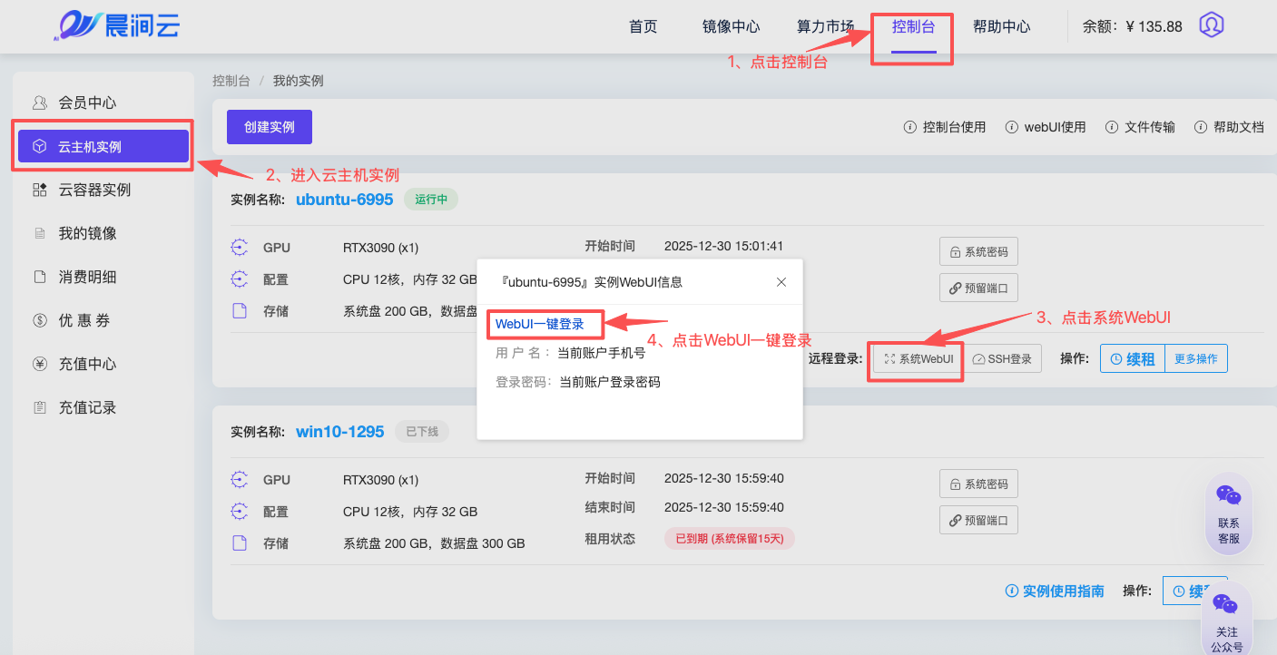Click SSH登录 button for ubuntu-6995
This screenshot has width=1277, height=655.
[1002, 359]
